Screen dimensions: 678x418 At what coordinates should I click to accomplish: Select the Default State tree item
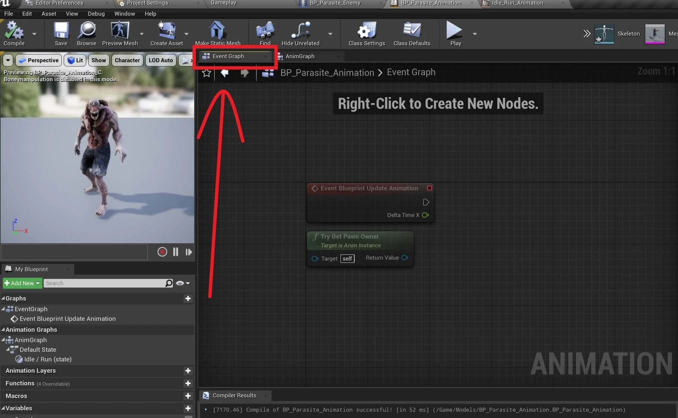tap(38, 349)
